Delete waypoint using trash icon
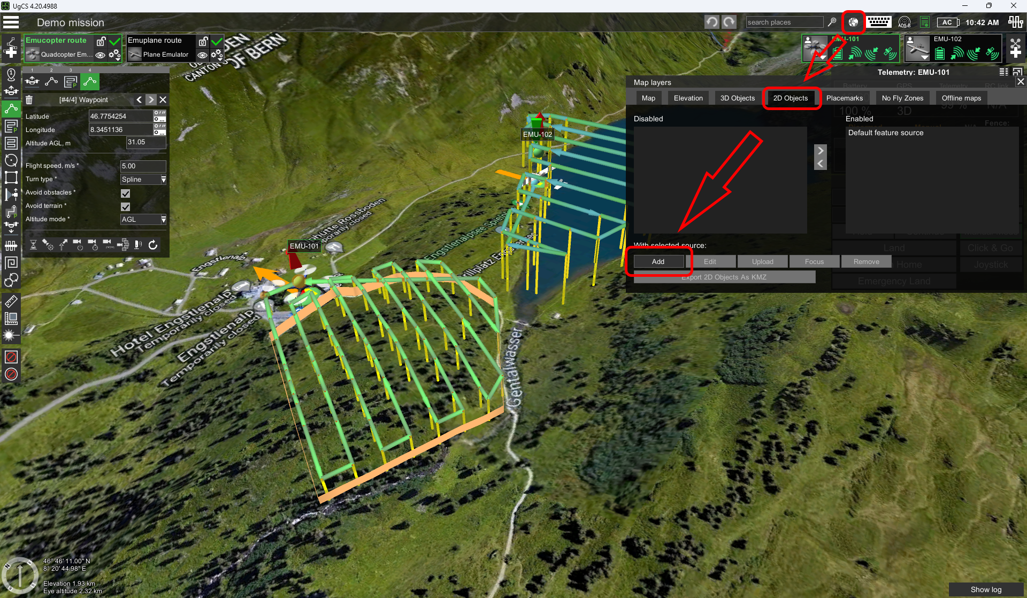Screen dimensions: 1027x598 tap(29, 100)
